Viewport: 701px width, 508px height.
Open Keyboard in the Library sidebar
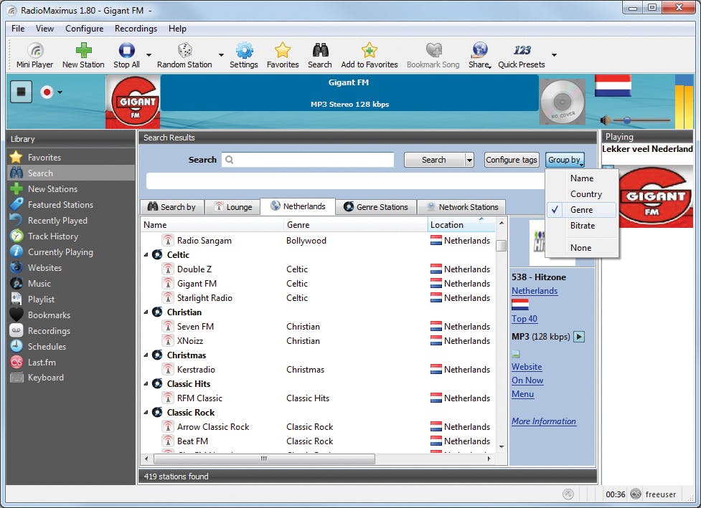71,378
